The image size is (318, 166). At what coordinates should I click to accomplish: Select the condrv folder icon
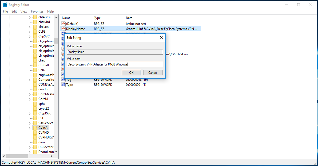coord(35,89)
